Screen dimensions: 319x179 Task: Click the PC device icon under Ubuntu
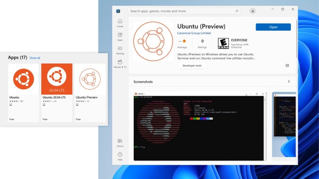pyautogui.click(x=11, y=105)
